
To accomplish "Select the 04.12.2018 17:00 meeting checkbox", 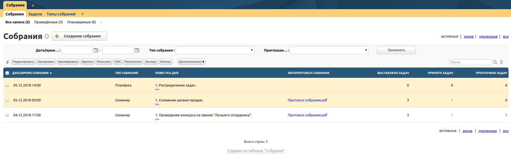I will point(7,115).
